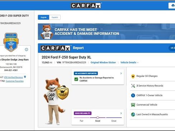Click the Car Fox mascot in banner
Image resolution: width=175 pixels, height=131 pixels.
[x=47, y=32]
